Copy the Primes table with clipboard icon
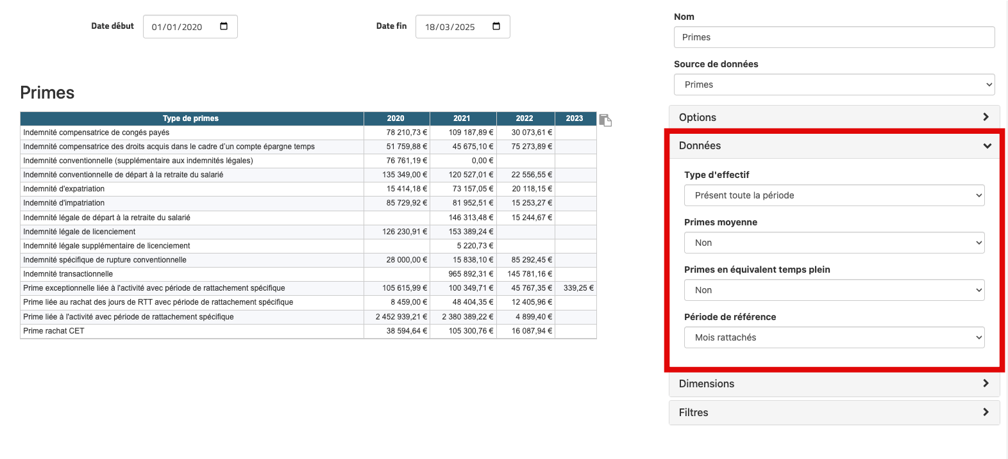Screen dimensions: 1008x459 click(605, 120)
